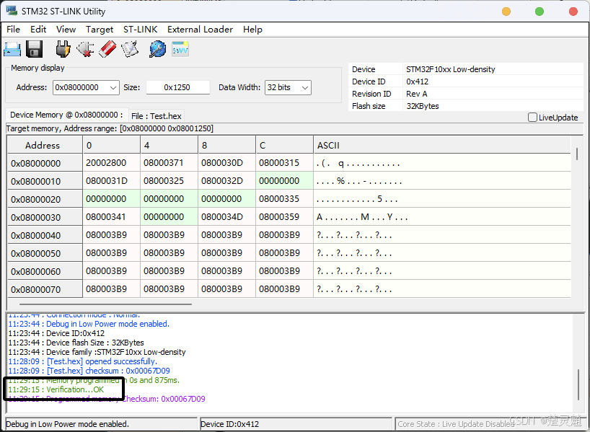Screen dimensions: 590x432
Task: Open the Target menu
Action: tap(100, 30)
